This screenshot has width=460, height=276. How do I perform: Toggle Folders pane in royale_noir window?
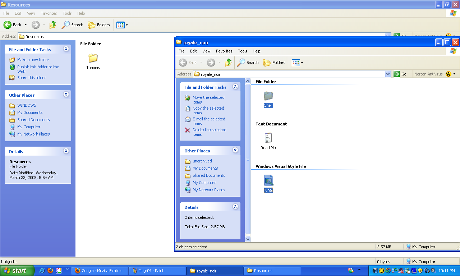click(x=275, y=63)
